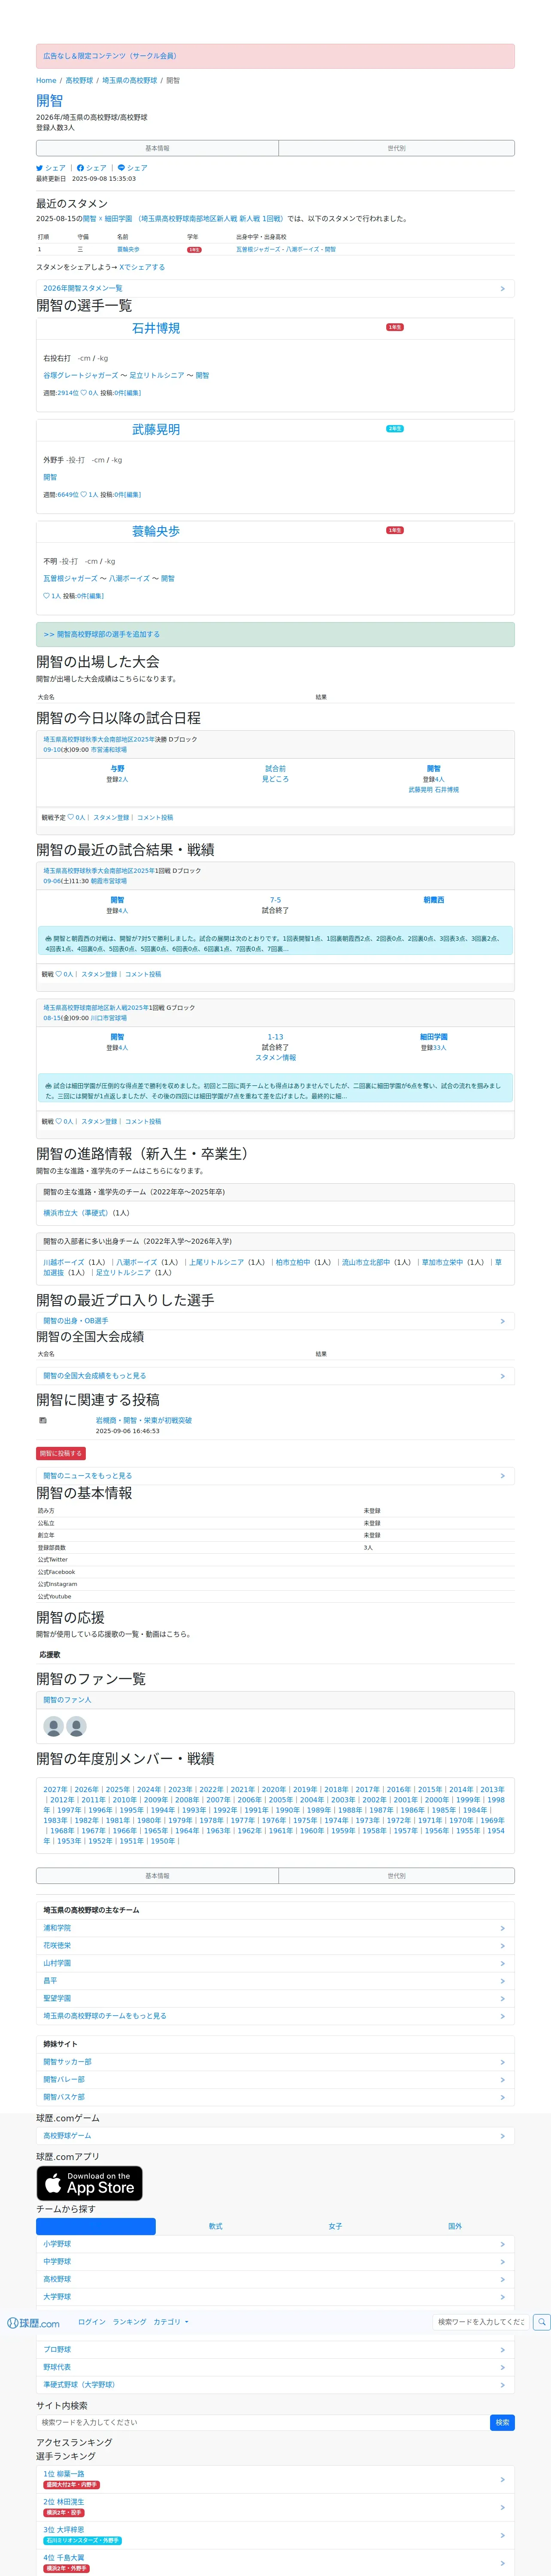551x2576 pixels.
Task: Click コメント投稿 on 与野 vs 開智 game
Action: 155,817
